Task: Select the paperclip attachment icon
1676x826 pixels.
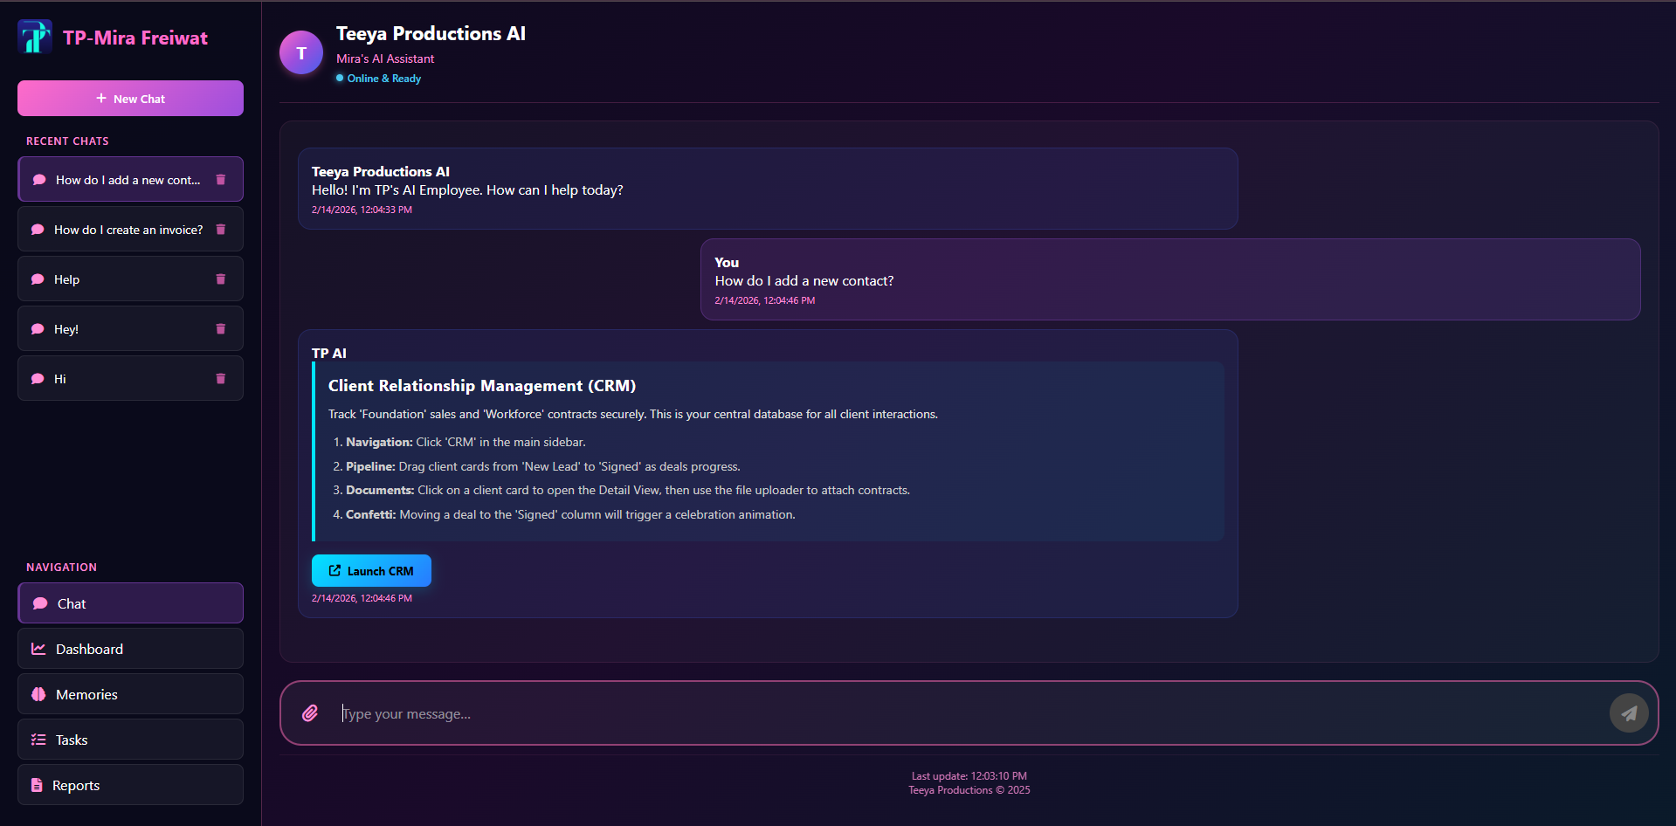Action: pyautogui.click(x=310, y=713)
